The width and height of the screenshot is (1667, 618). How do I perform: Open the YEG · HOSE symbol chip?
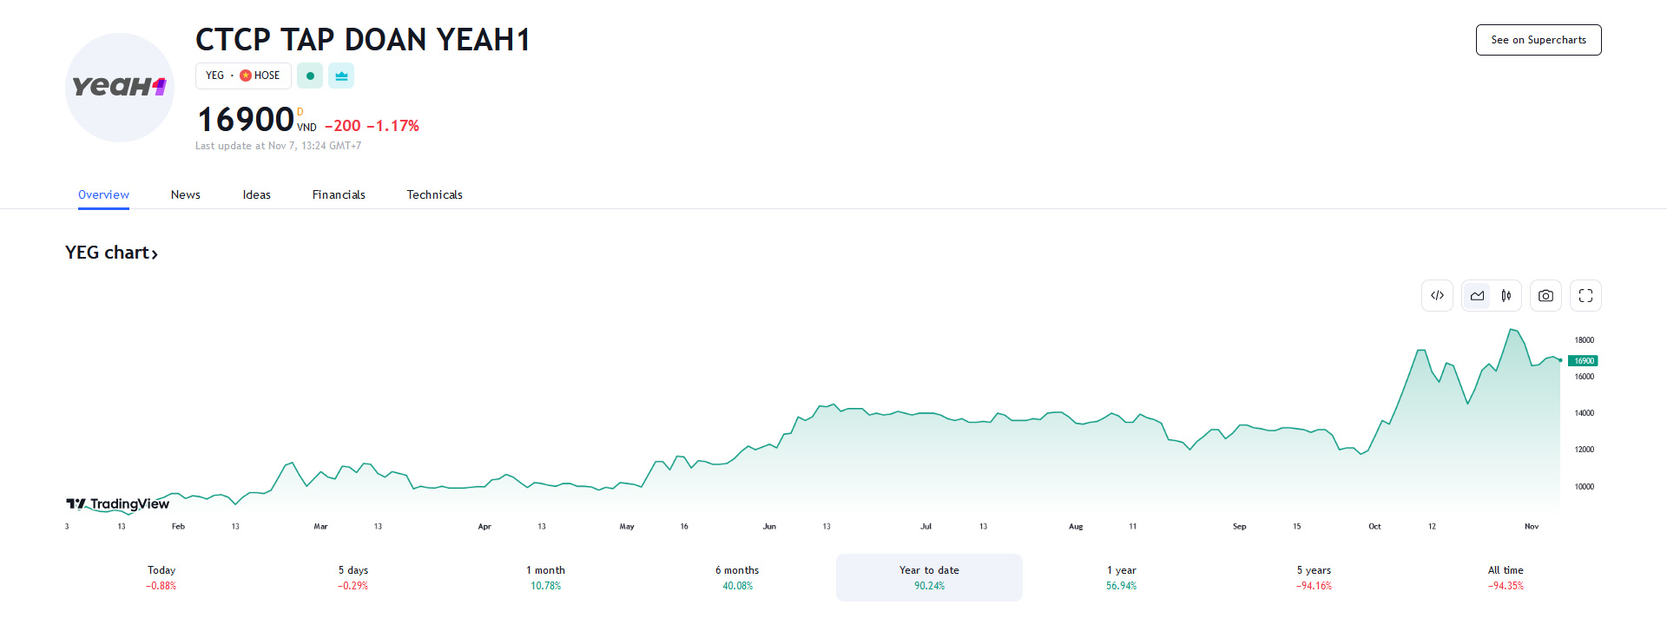(x=243, y=76)
